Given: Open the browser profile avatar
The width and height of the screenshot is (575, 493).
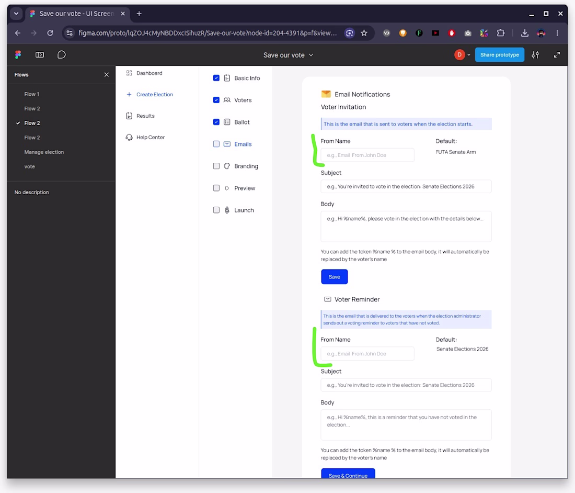Looking at the screenshot, I should coord(541,33).
